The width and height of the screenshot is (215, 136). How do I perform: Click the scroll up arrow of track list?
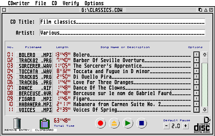coord(205,55)
